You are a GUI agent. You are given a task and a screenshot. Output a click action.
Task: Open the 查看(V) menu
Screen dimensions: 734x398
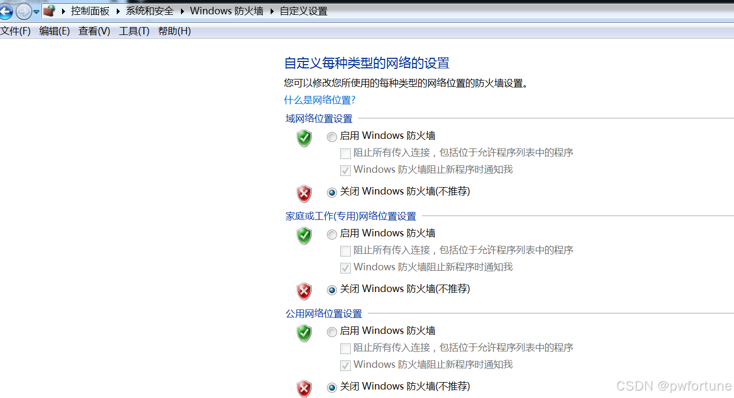coord(94,31)
